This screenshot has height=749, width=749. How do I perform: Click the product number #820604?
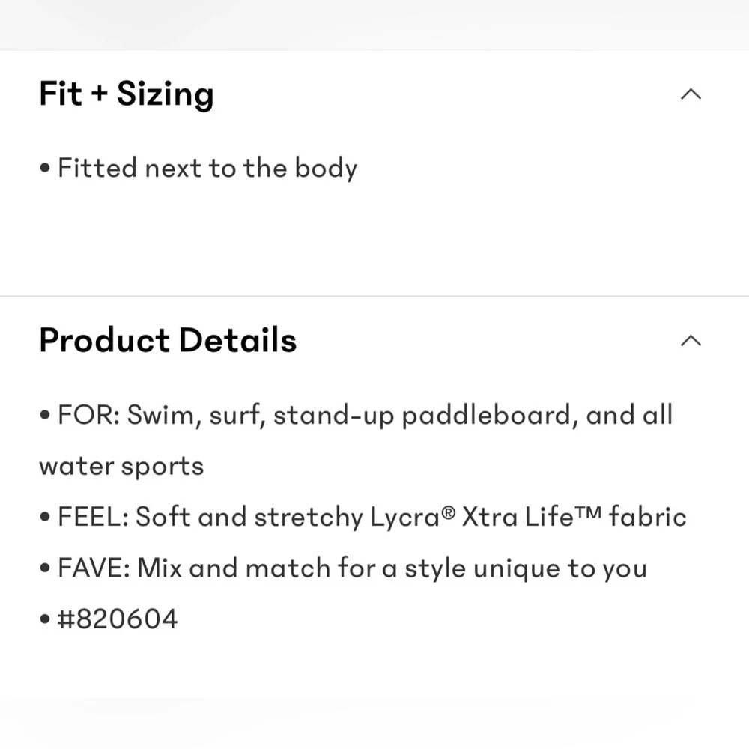coord(118,619)
